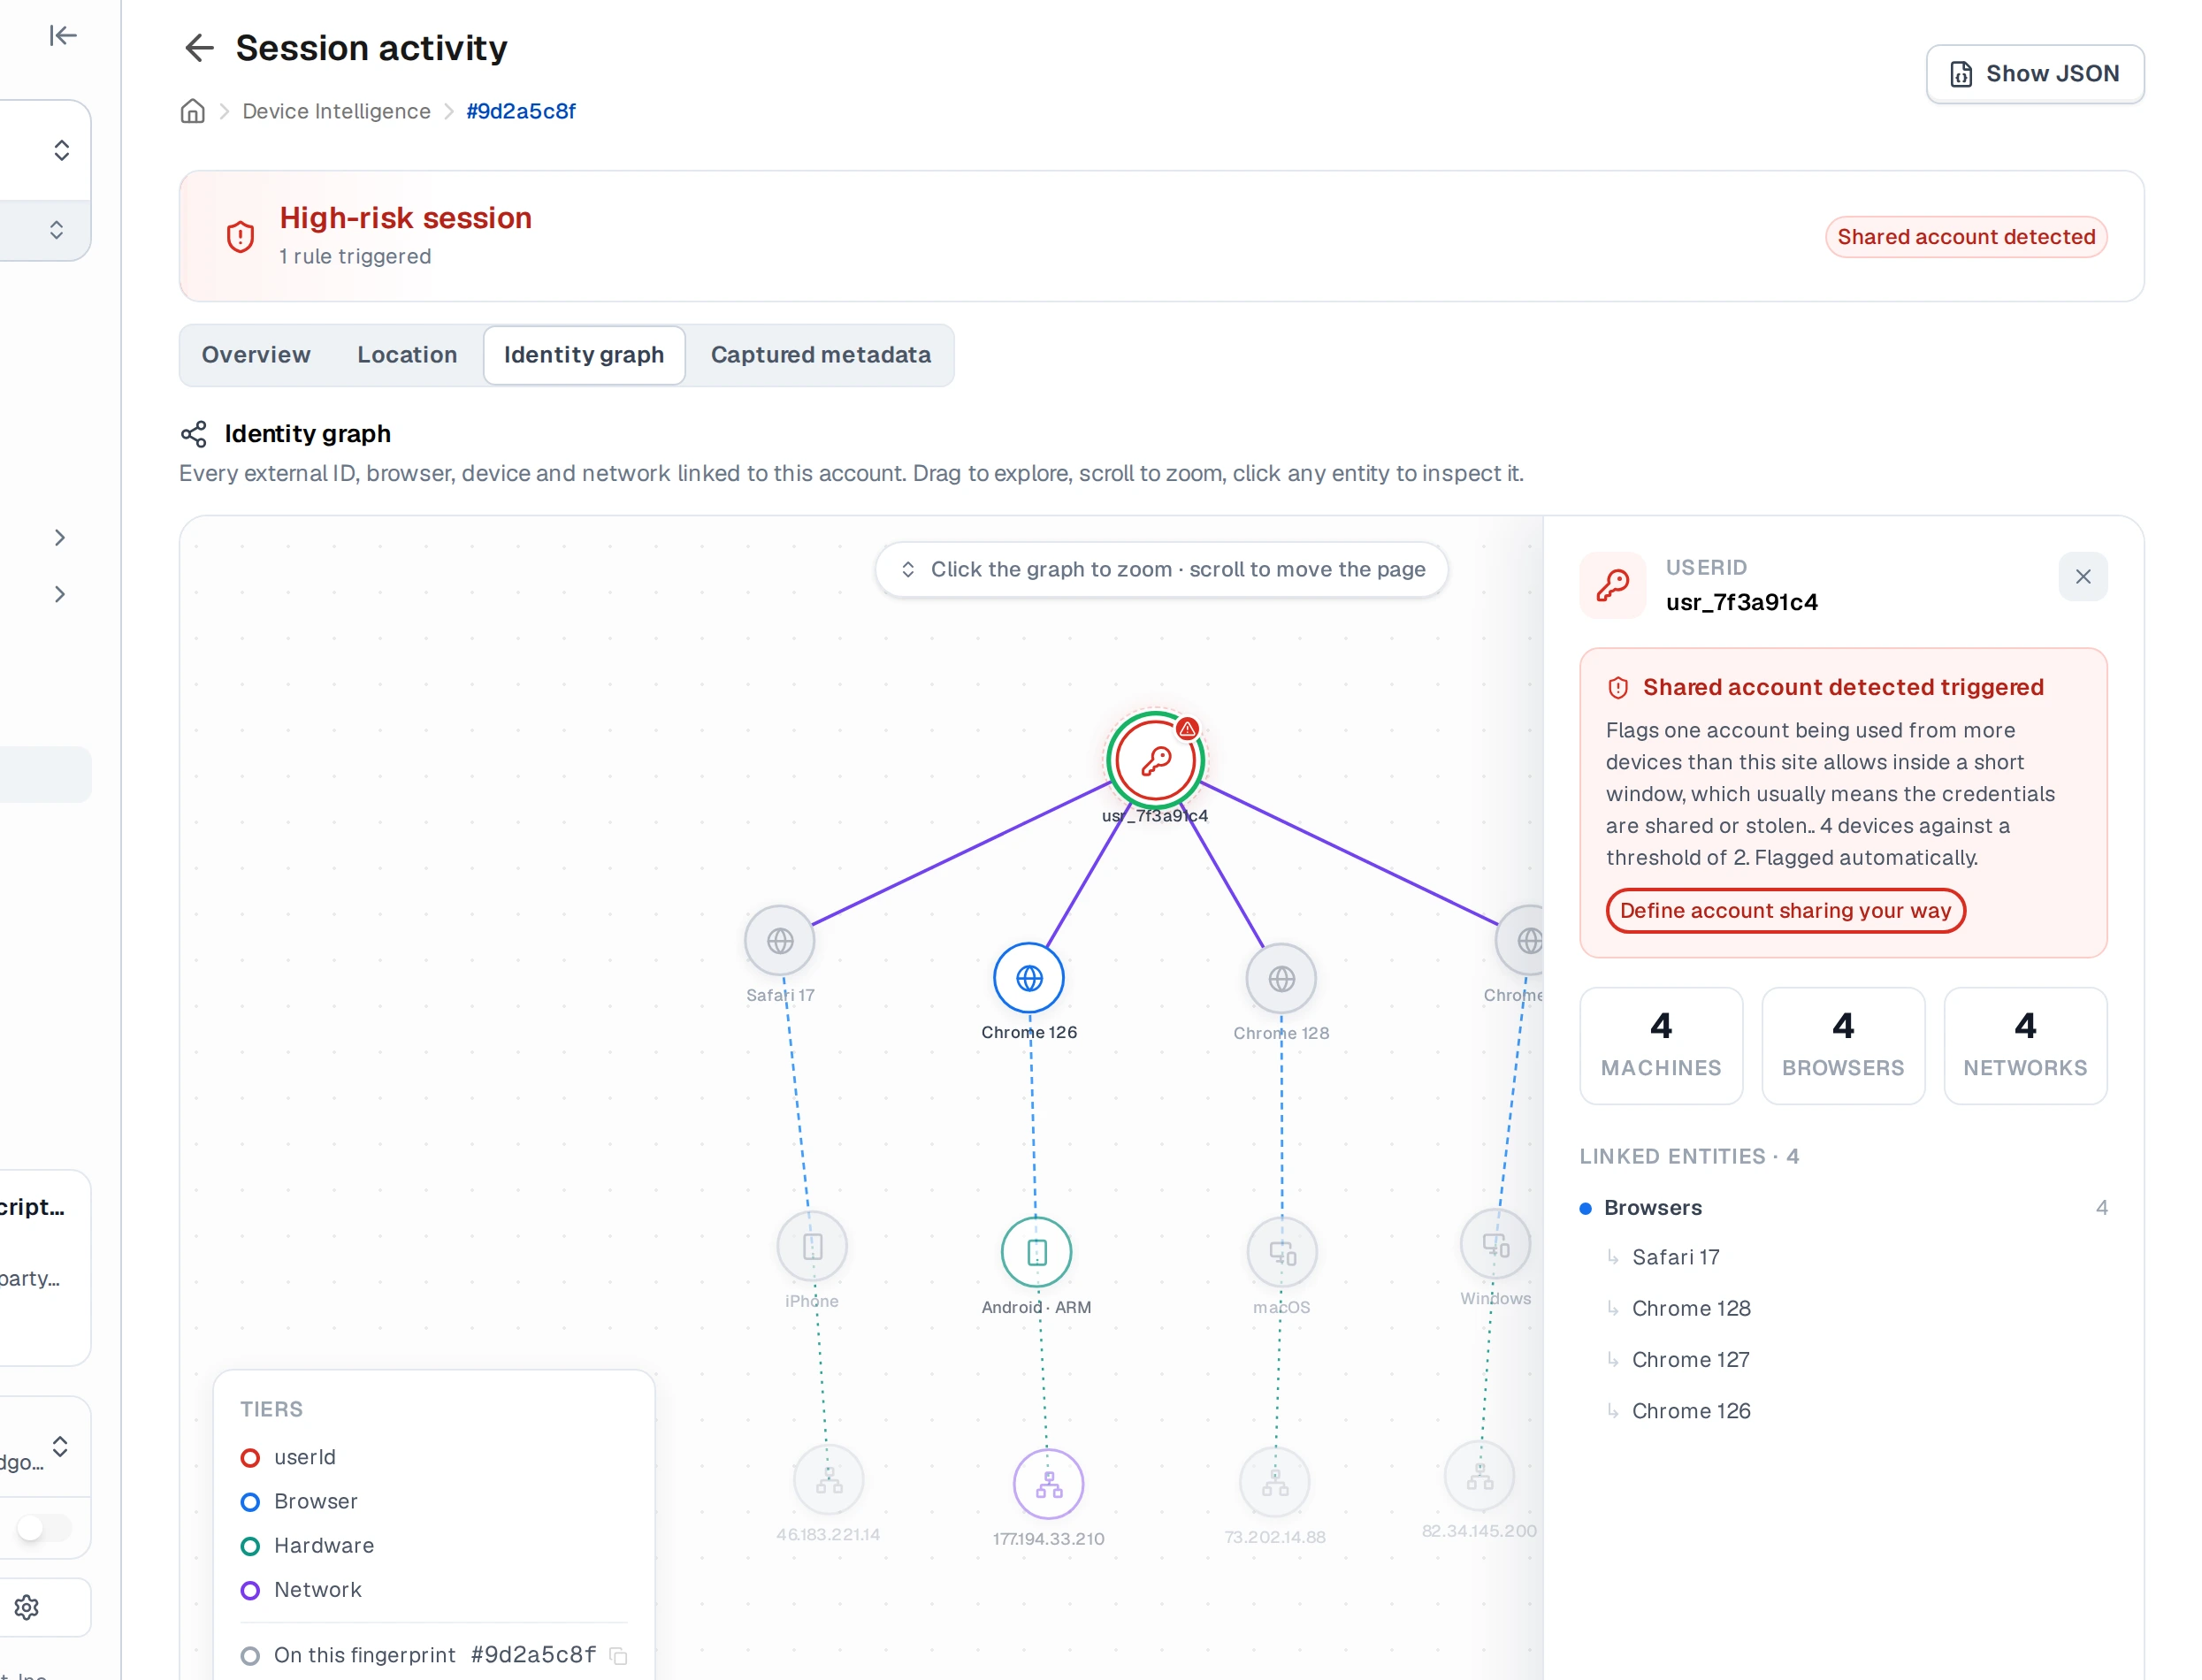Go back using the left arrow icon
The height and width of the screenshot is (1680, 2202).
[x=199, y=48]
